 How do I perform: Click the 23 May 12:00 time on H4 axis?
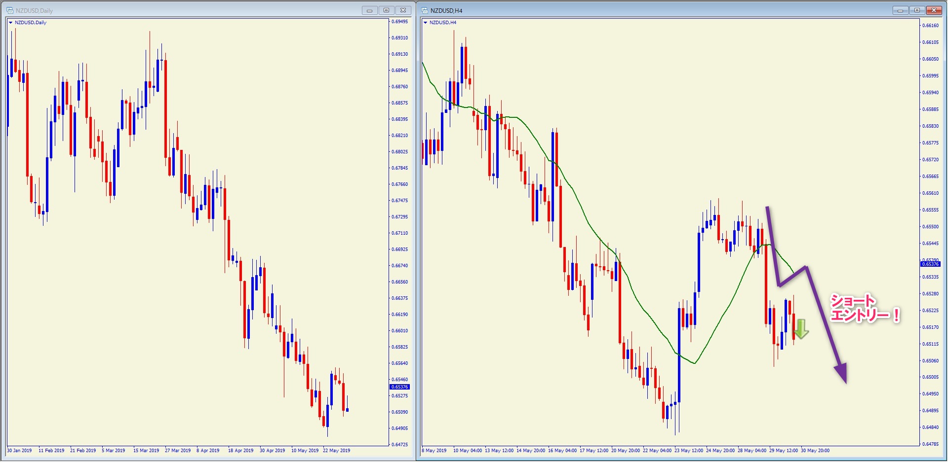[x=689, y=451]
